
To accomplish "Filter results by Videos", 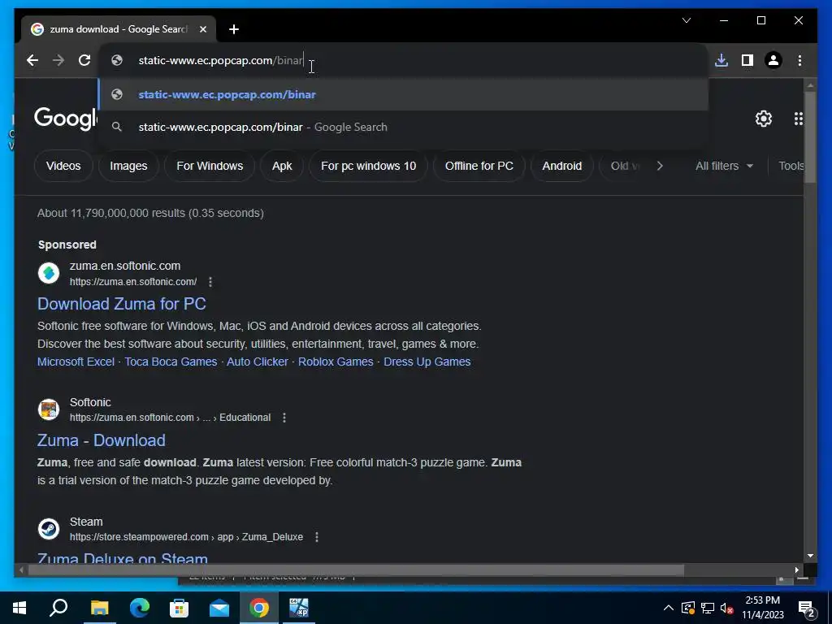I will pyautogui.click(x=63, y=166).
